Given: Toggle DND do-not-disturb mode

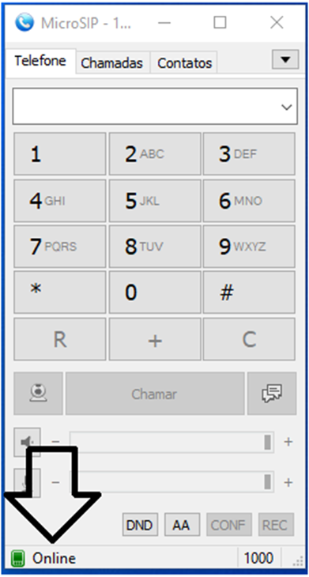Looking at the screenshot, I should [140, 525].
